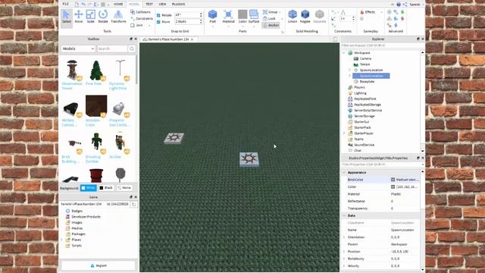This screenshot has width=485, height=273.
Task: Union the selected parts
Action: pyautogui.click(x=293, y=17)
